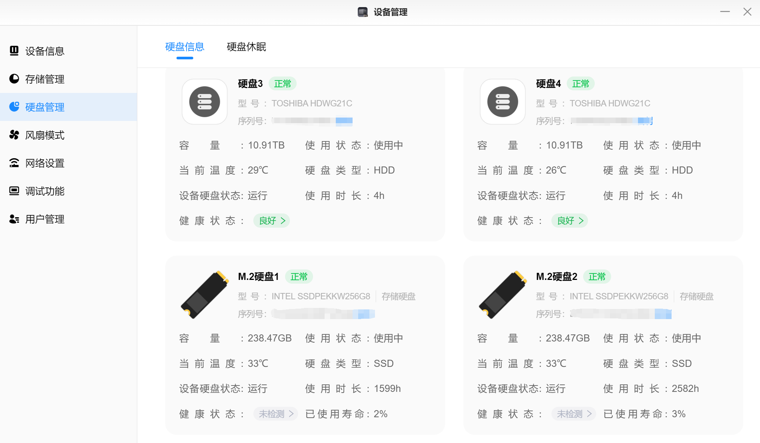Click the 硬盘3 HDD disk icon

(204, 102)
